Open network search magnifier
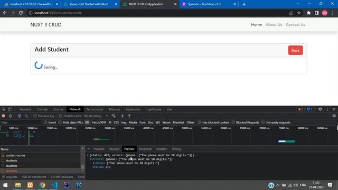 [26, 116]
